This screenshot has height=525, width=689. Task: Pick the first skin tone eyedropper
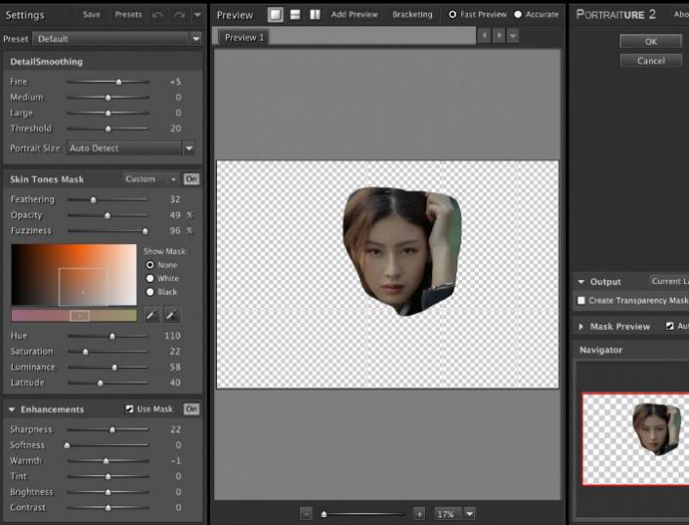click(151, 315)
